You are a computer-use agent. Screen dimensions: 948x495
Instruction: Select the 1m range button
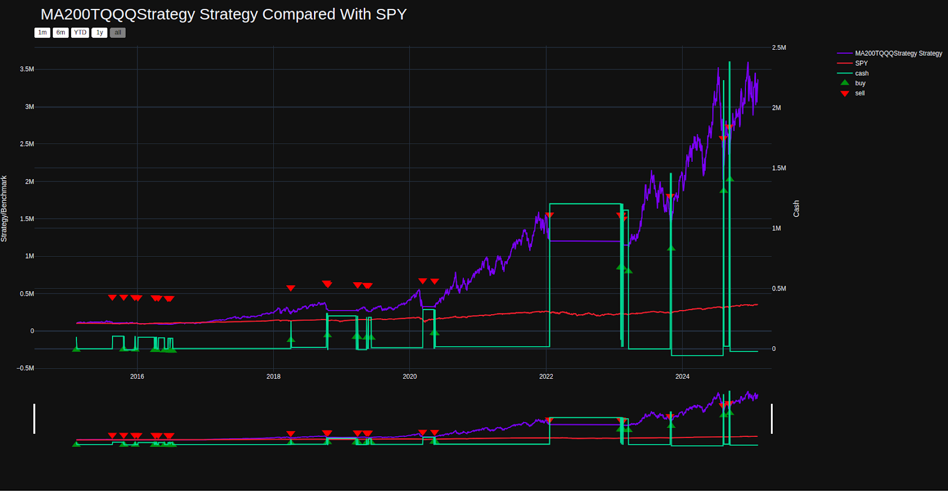tap(42, 33)
